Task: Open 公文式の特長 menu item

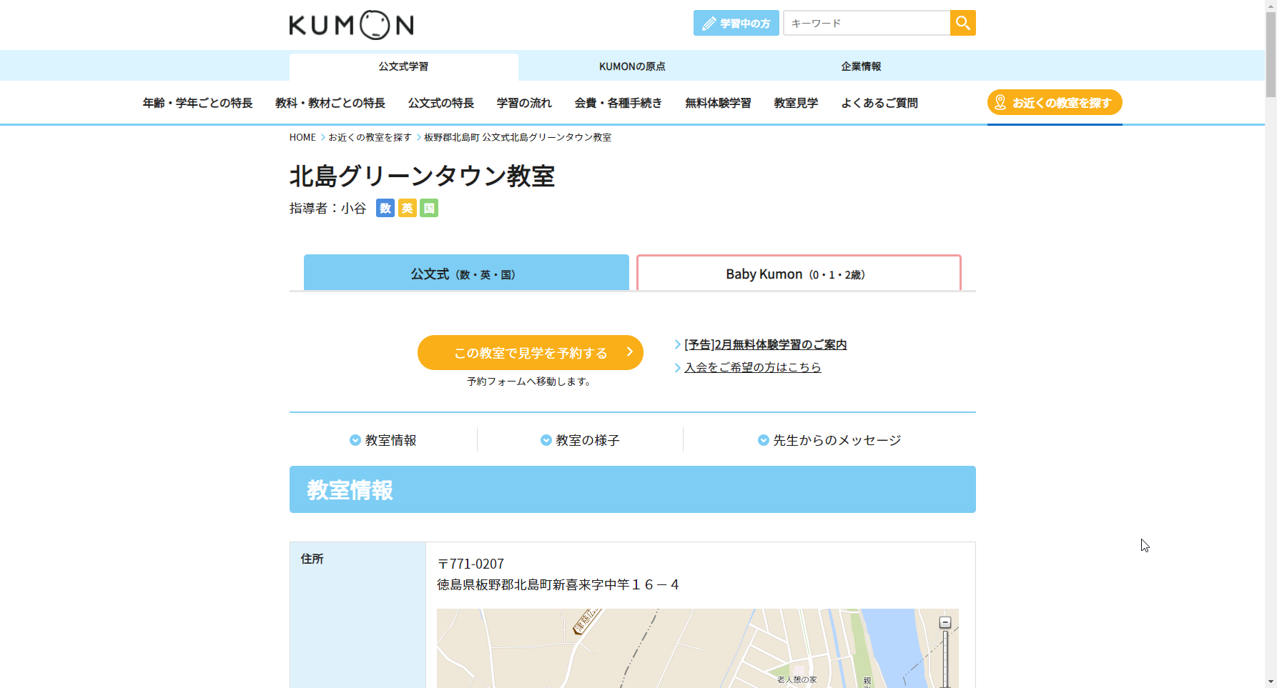Action: pyautogui.click(x=441, y=103)
